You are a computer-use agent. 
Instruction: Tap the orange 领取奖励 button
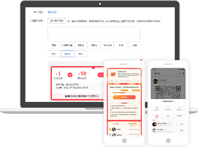(x=124, y=97)
